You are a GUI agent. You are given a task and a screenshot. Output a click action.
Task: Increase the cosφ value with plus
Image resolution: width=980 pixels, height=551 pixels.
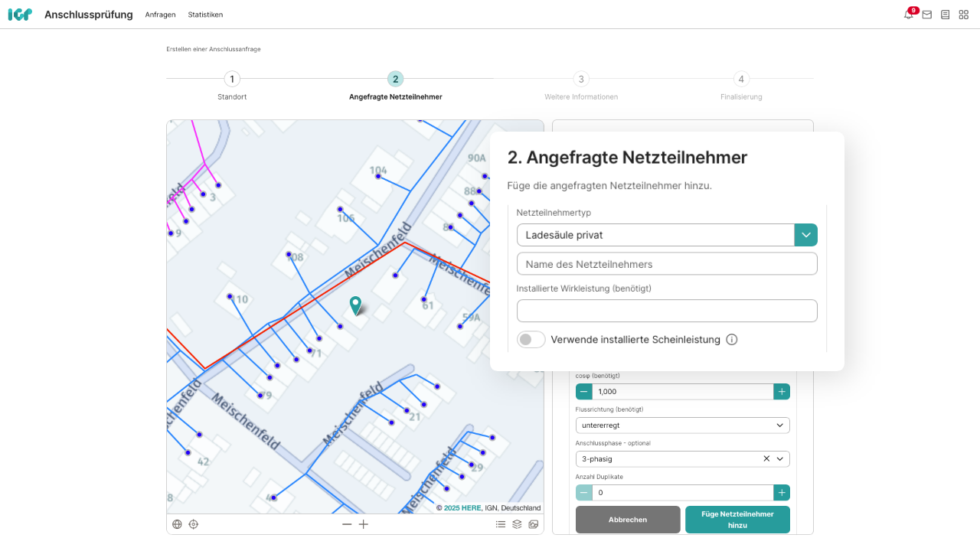[782, 392]
